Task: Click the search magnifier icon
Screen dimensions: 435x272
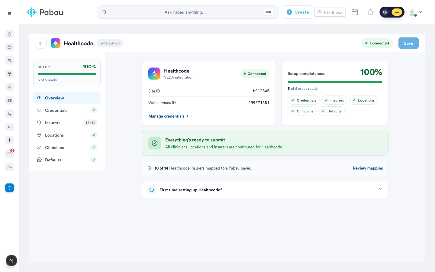Action: [104, 12]
